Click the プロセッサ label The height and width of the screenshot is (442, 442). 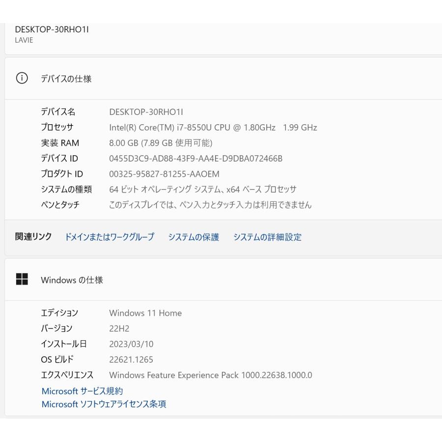(x=57, y=127)
